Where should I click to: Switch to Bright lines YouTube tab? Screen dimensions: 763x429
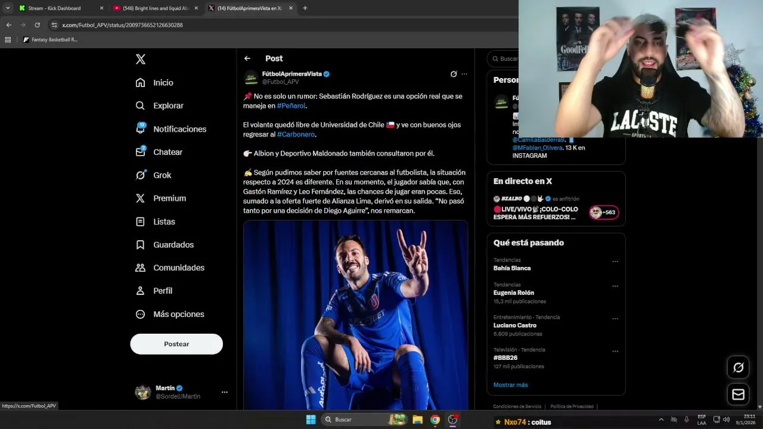click(x=156, y=8)
